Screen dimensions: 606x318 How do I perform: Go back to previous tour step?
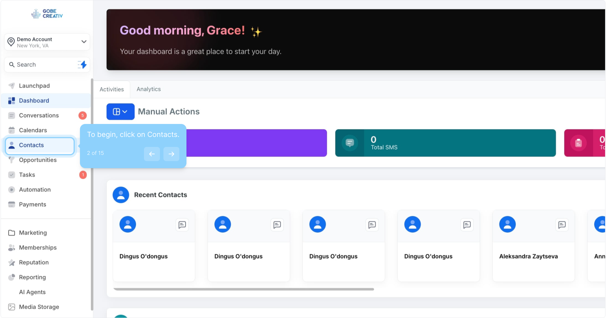(x=152, y=154)
